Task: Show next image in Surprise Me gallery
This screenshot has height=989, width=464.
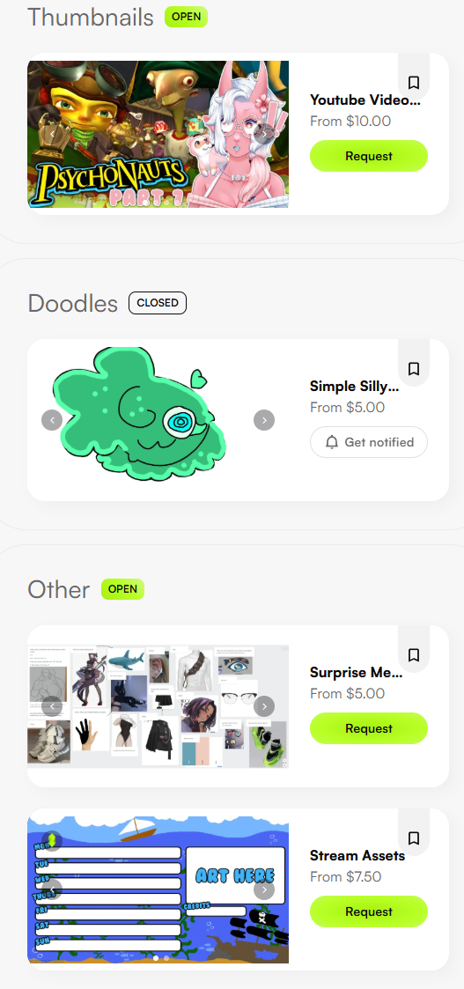Action: tap(264, 706)
